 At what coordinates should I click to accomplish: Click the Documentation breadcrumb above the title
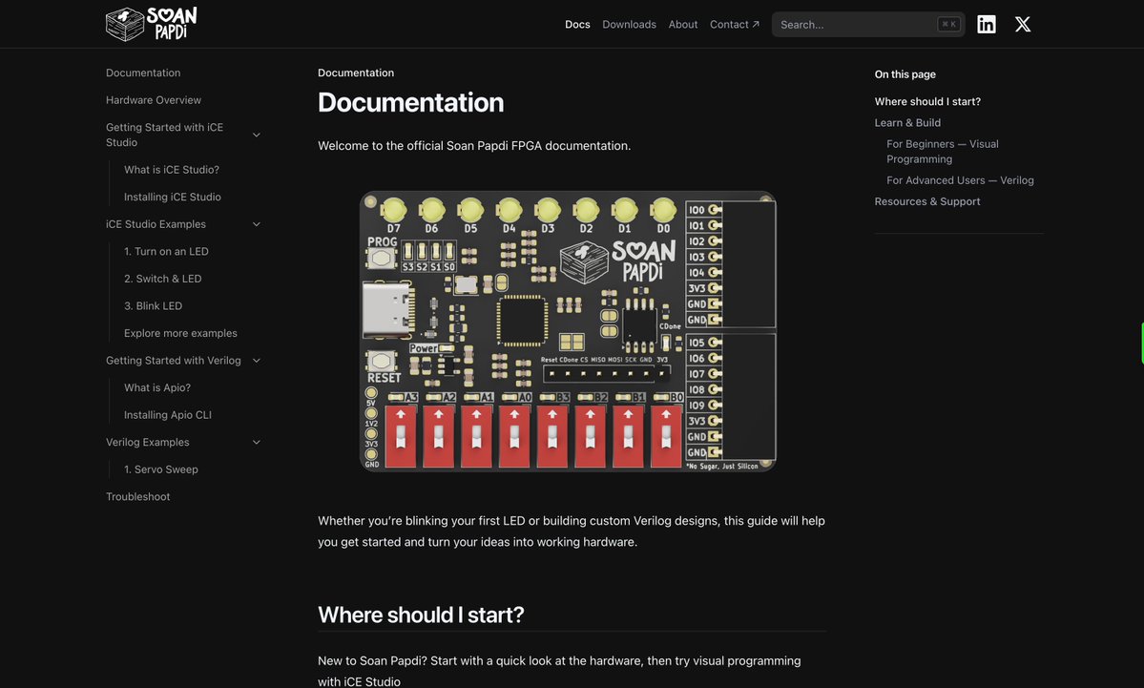356,73
